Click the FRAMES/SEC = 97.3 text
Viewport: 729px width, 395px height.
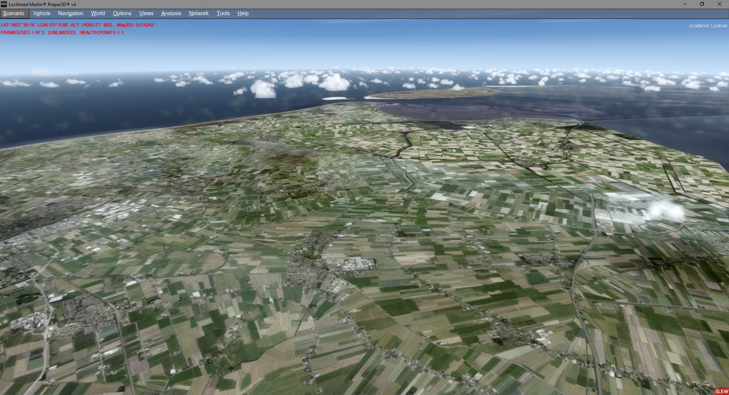(x=22, y=33)
